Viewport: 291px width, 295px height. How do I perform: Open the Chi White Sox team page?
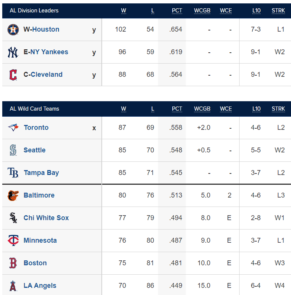click(x=46, y=217)
